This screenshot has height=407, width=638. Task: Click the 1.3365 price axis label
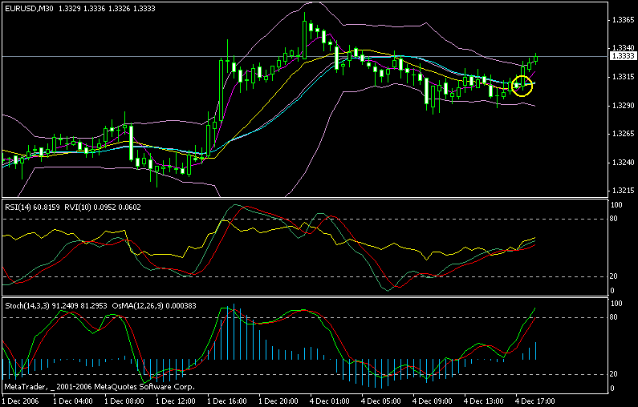tap(622, 18)
